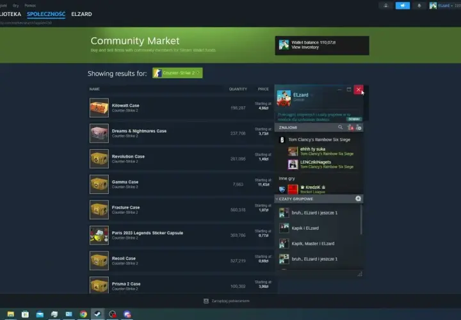Click the DOBRA! button in friends window
This screenshot has width=461, height=320.
(354, 119)
